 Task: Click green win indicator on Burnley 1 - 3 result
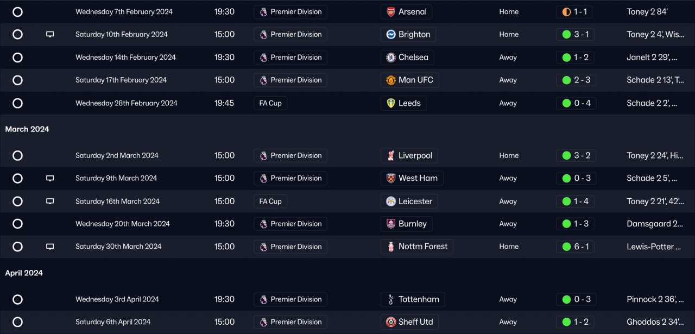tap(566, 224)
